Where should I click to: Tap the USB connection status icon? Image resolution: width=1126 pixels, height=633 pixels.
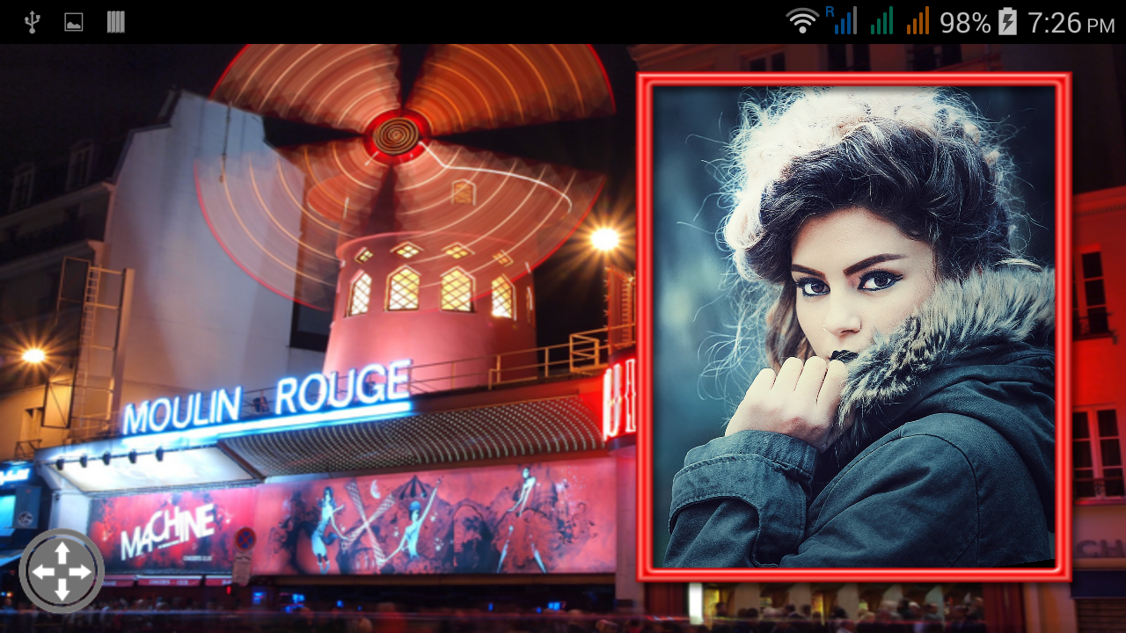33,22
